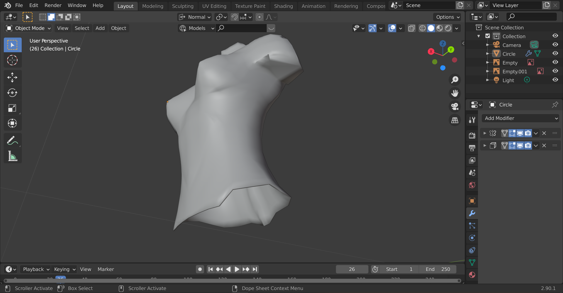This screenshot has width=563, height=293.
Task: Select the Rotate tool in the viewport toolbar
Action: pos(13,93)
